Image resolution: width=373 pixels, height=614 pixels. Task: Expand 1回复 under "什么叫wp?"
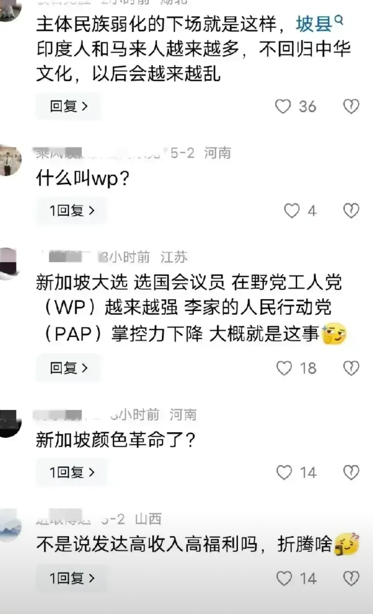click(72, 211)
